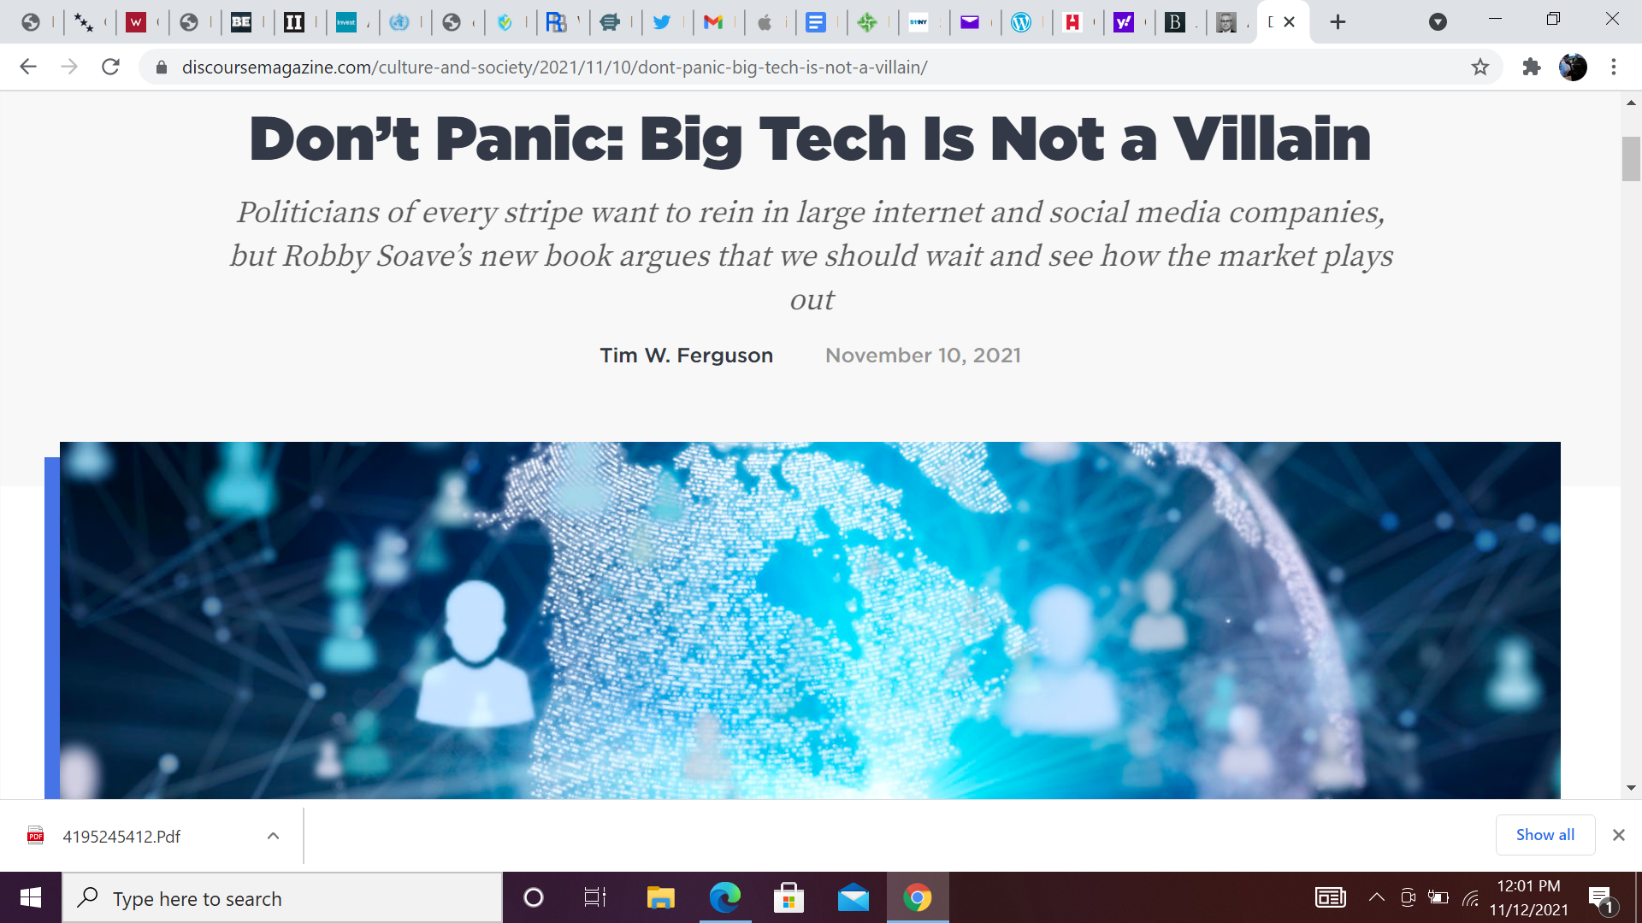
Task: Click the page vertical scrollbar thumb
Action: (x=1630, y=159)
